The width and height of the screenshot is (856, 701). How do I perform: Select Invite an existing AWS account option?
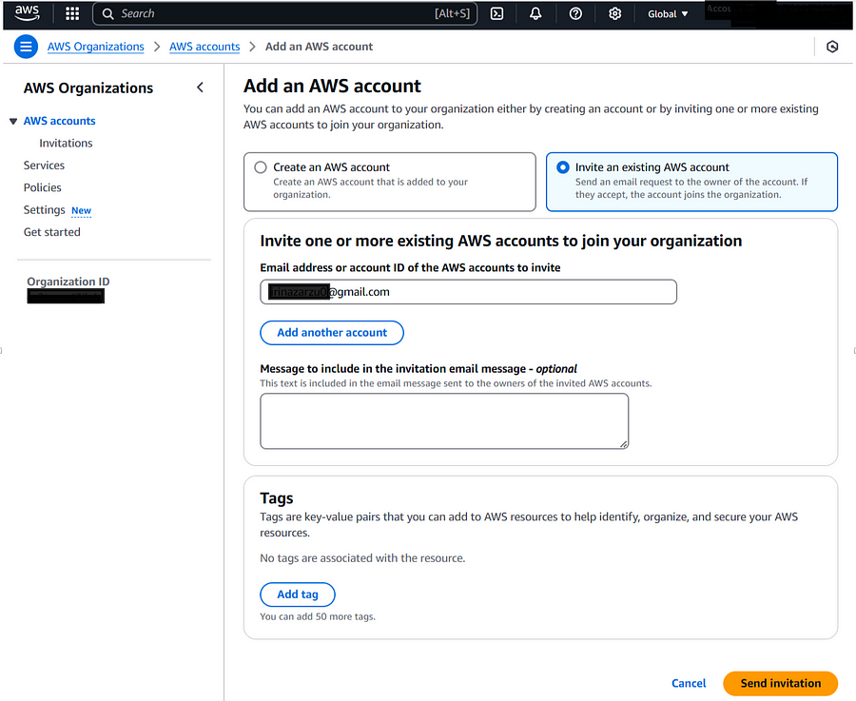691,182
